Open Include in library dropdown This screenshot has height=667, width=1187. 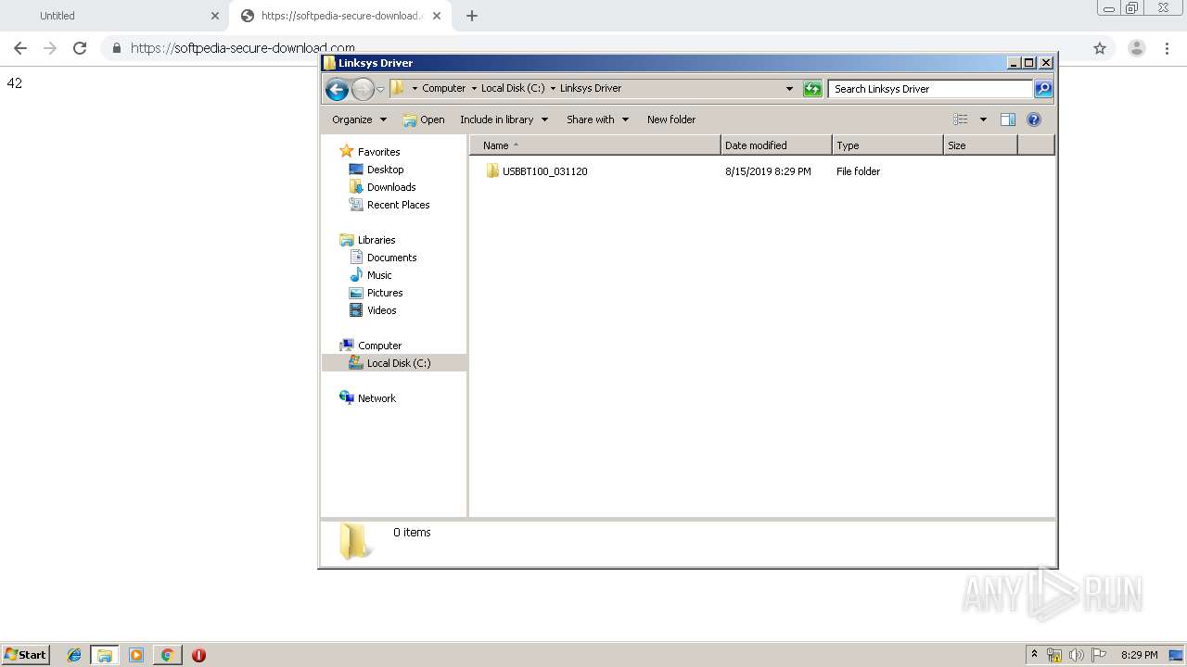504,120
